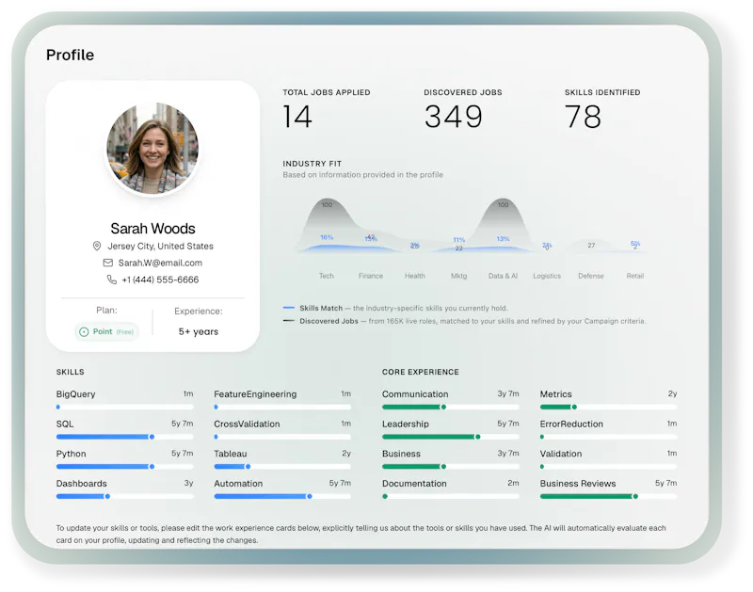Screen dimensions: 753x592
Task: Click the SKILLS section heading
Action: [70, 372]
